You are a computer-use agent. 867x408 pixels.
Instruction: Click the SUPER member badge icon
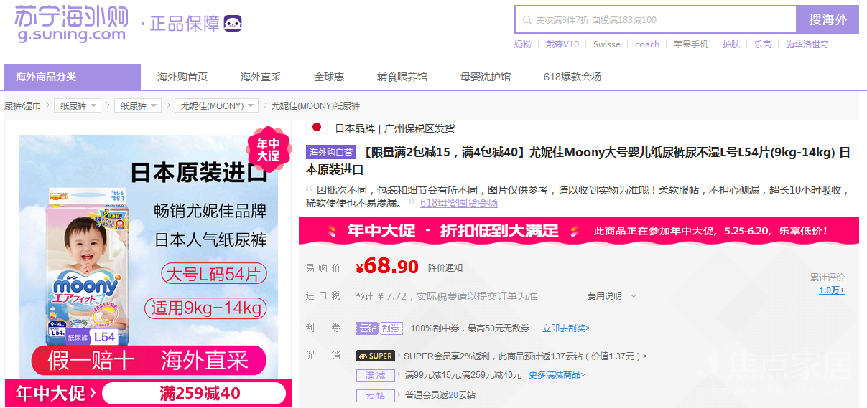(x=376, y=356)
